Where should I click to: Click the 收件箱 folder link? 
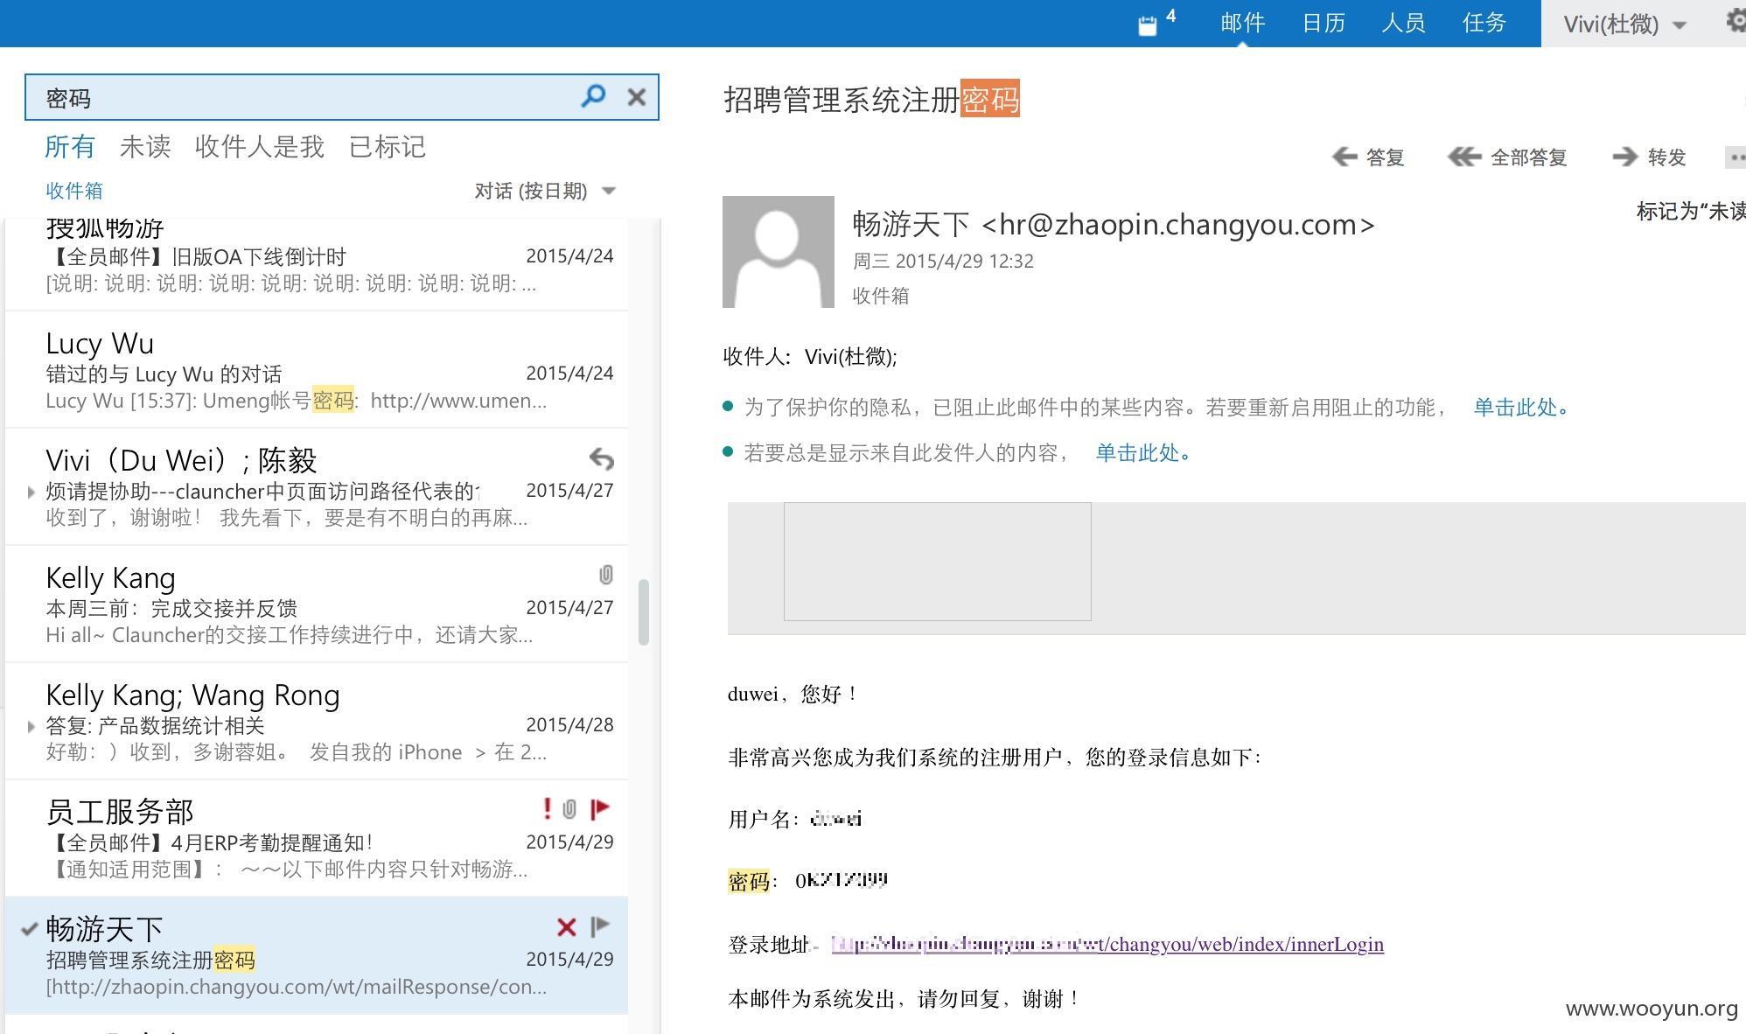pyautogui.click(x=74, y=191)
